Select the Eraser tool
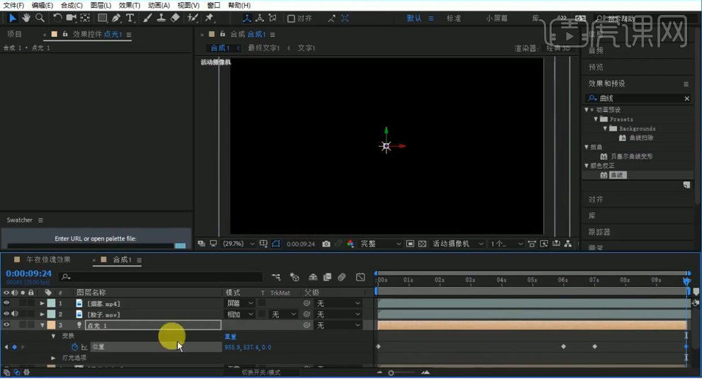 click(x=175, y=18)
